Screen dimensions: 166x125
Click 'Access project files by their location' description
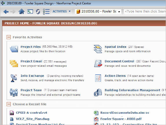(x=43, y=51)
